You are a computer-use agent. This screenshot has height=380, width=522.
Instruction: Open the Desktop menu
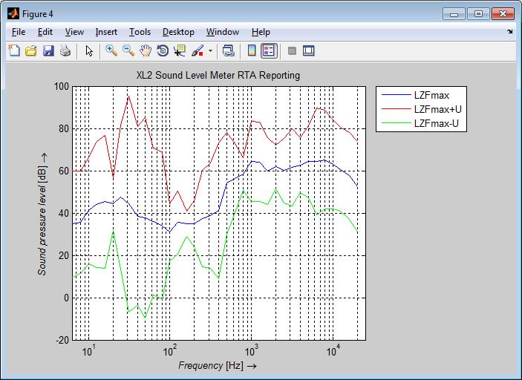(178, 32)
